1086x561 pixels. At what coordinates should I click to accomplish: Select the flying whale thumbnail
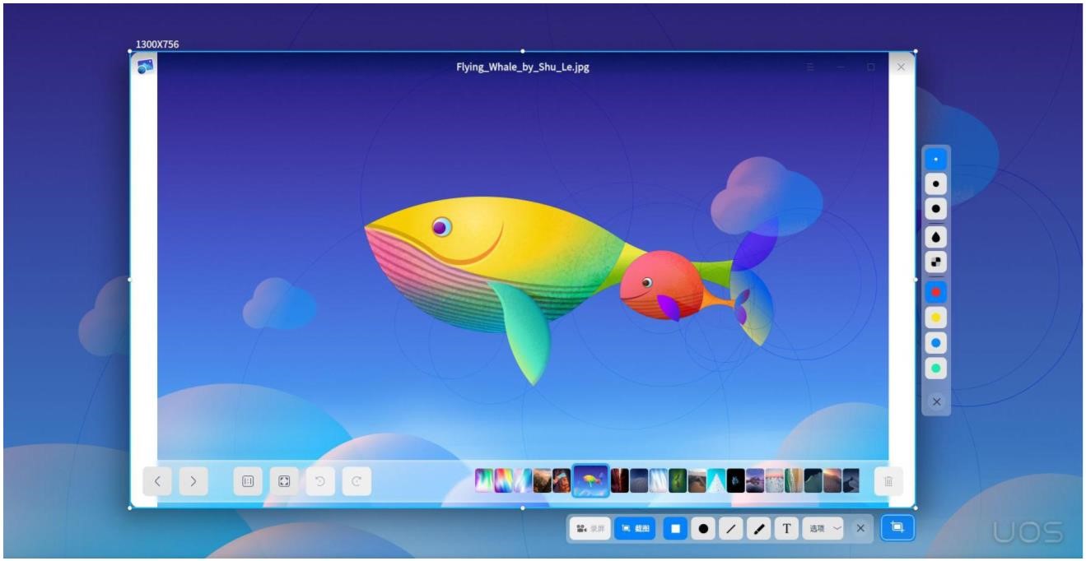590,481
